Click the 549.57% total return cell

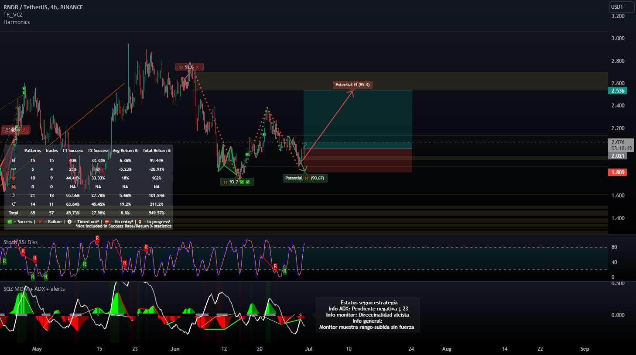(157, 213)
